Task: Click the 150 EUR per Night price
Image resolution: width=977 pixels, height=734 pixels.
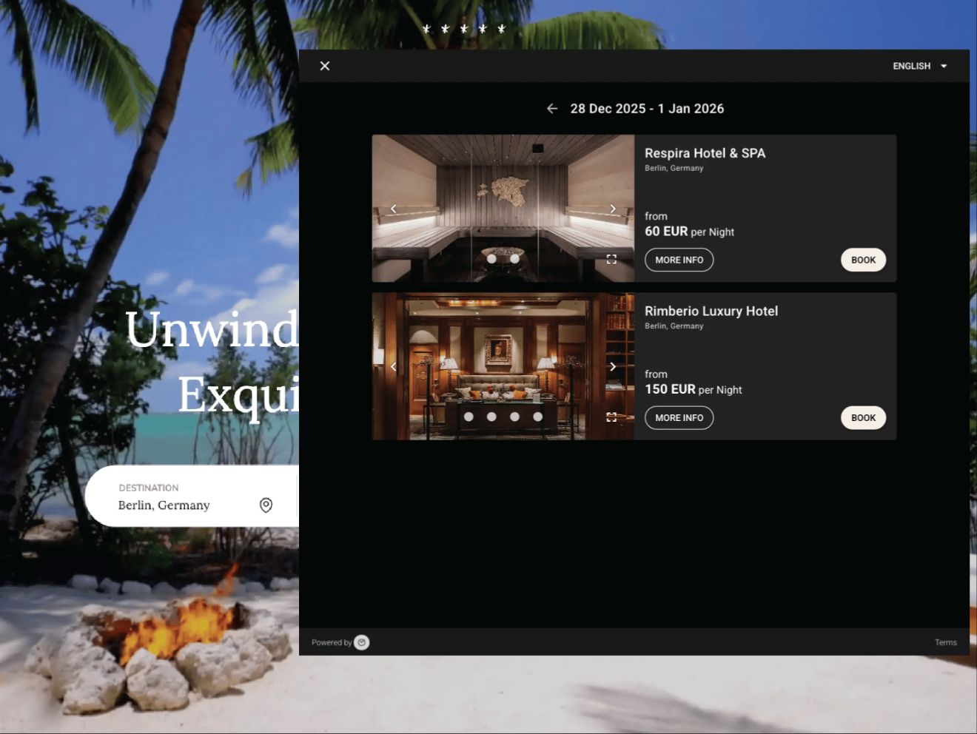Action: (x=693, y=389)
